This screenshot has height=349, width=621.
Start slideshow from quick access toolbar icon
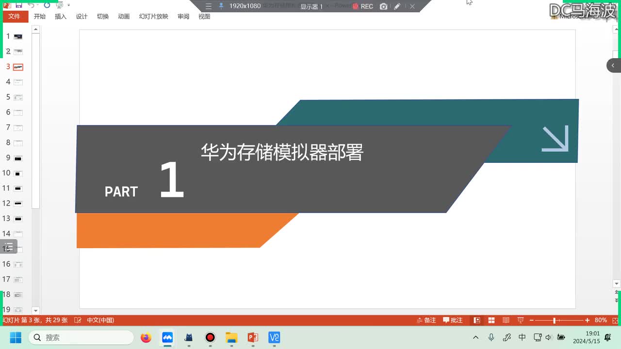[59, 5]
